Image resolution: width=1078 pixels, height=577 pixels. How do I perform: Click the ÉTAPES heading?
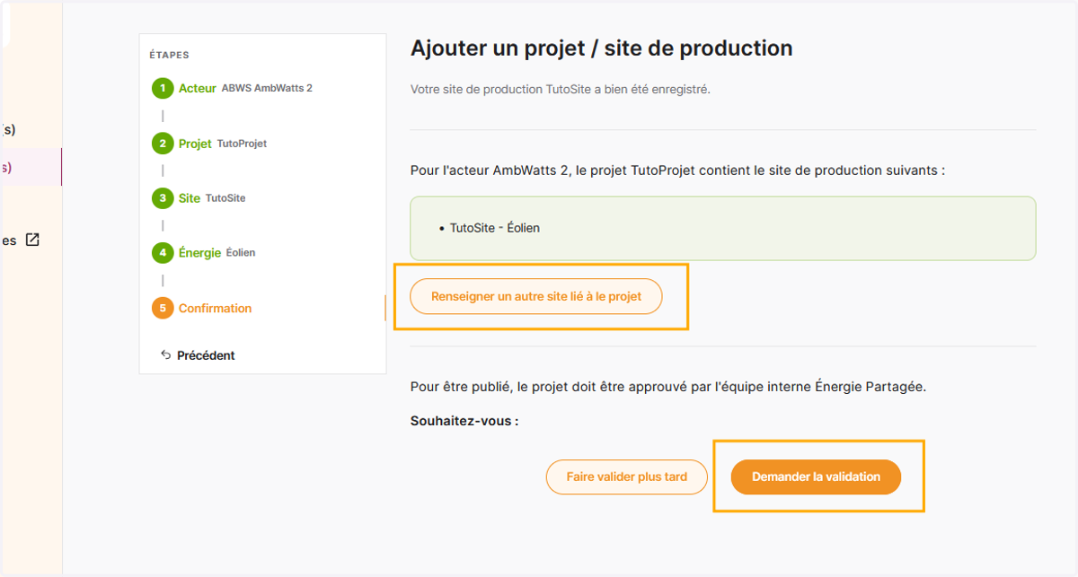tap(169, 55)
